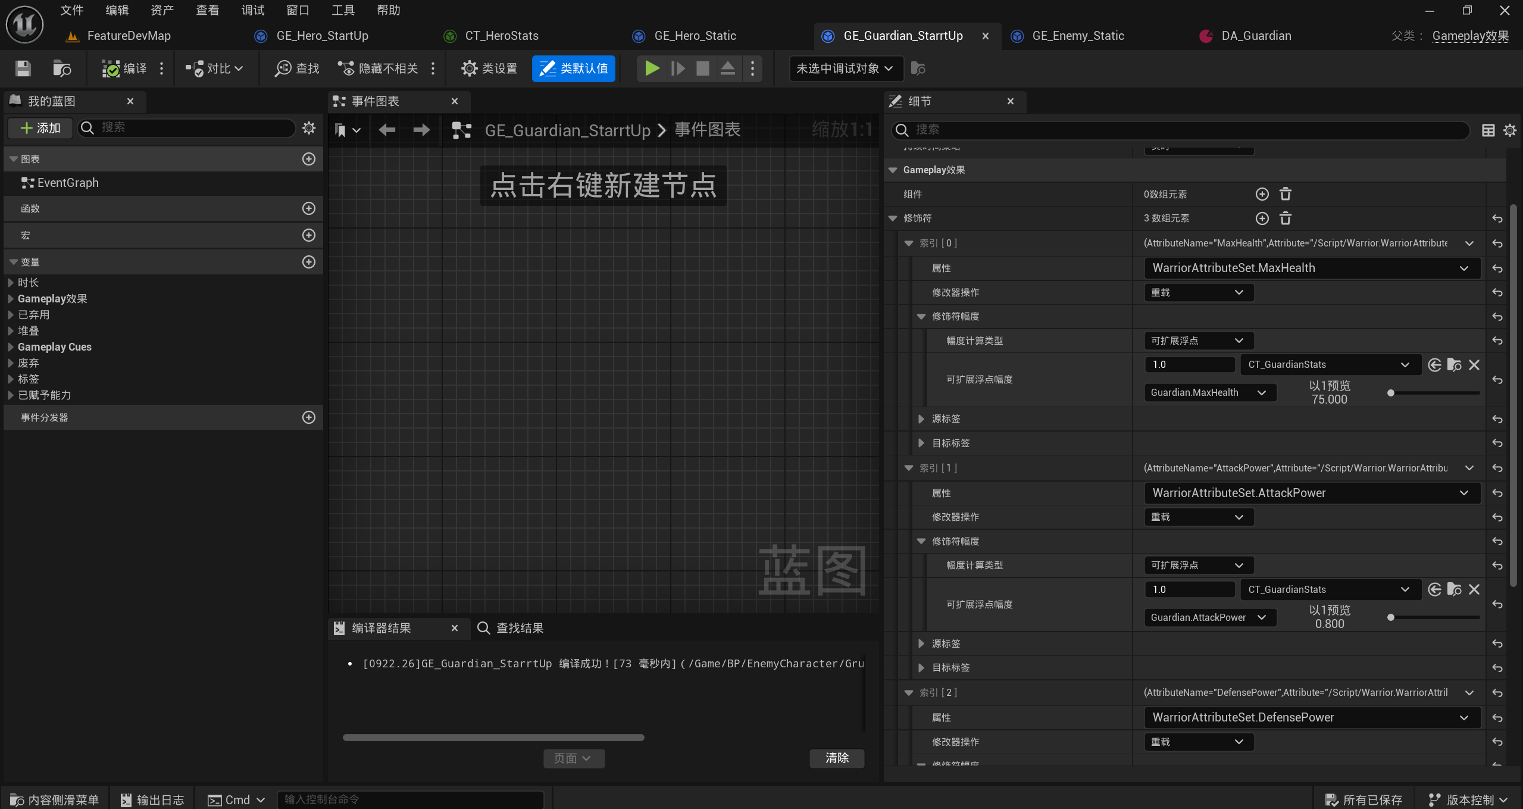Open the 页面 dropdown button
This screenshot has height=809, width=1523.
tap(573, 758)
